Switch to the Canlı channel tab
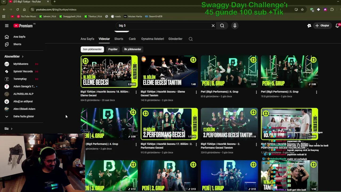This screenshot has height=192, width=341. point(132,39)
